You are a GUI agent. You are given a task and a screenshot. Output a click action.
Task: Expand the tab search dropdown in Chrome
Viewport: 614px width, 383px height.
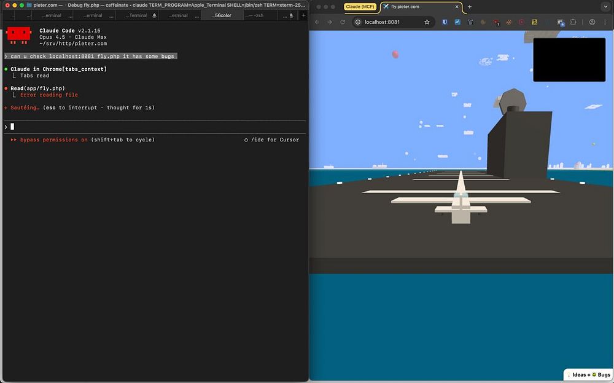coord(604,7)
